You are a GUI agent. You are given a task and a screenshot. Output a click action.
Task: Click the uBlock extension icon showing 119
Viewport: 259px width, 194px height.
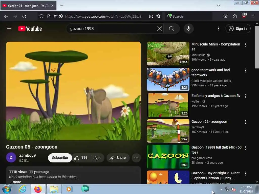pos(244,16)
